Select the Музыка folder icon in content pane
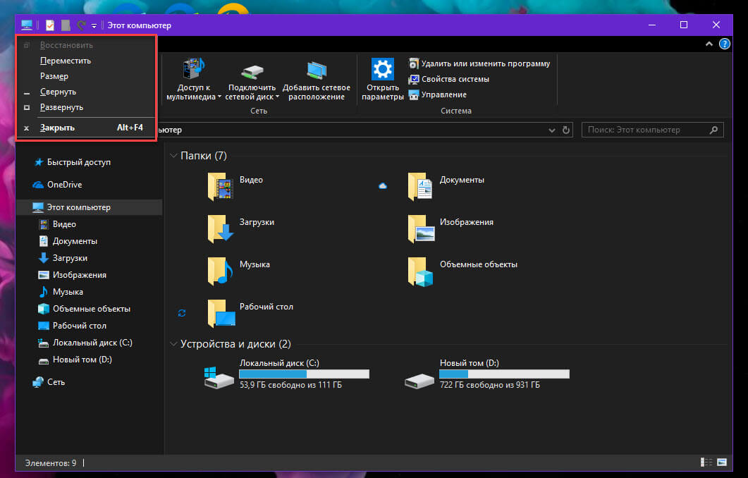Viewport: 748px width, 478px height. click(220, 271)
